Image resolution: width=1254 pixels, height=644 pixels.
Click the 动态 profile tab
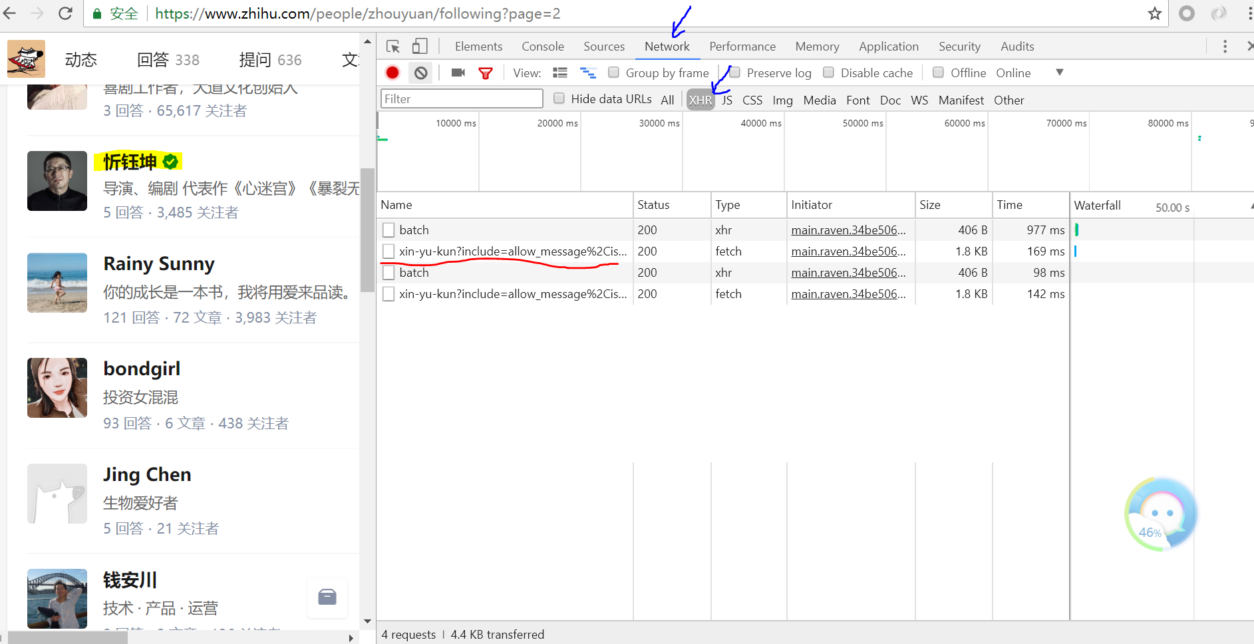tap(81, 60)
